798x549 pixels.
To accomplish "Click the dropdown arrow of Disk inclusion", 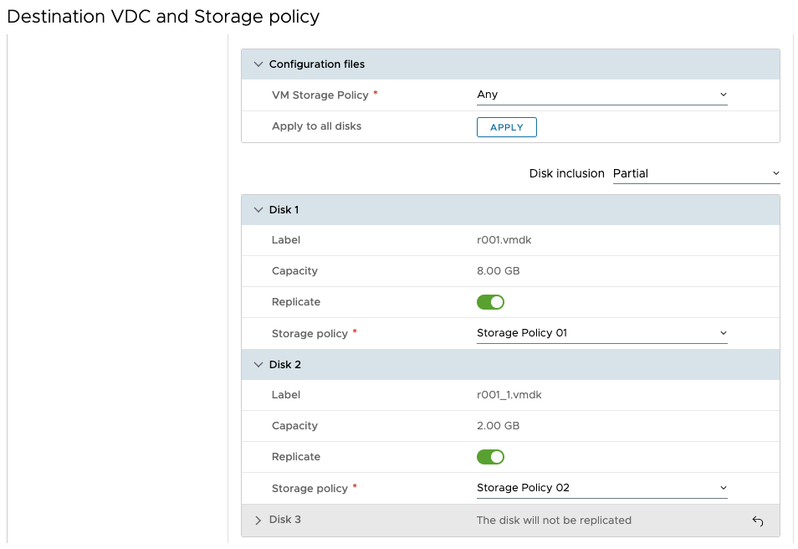I will (x=775, y=174).
